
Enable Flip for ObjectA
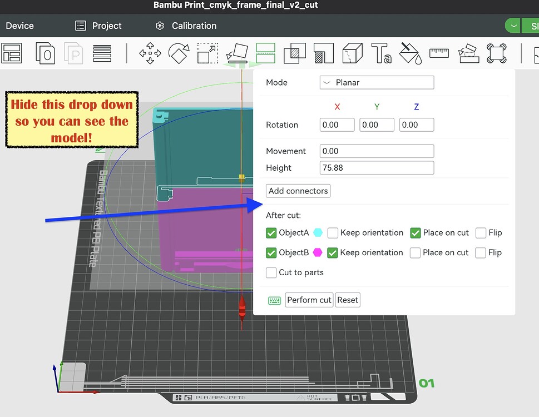point(481,233)
